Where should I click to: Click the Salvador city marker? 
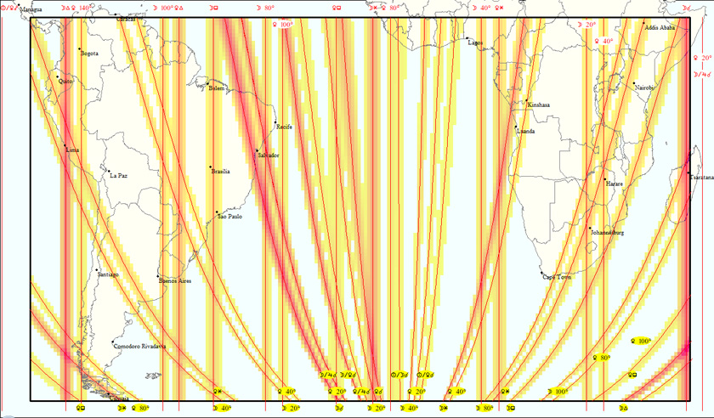[258, 150]
